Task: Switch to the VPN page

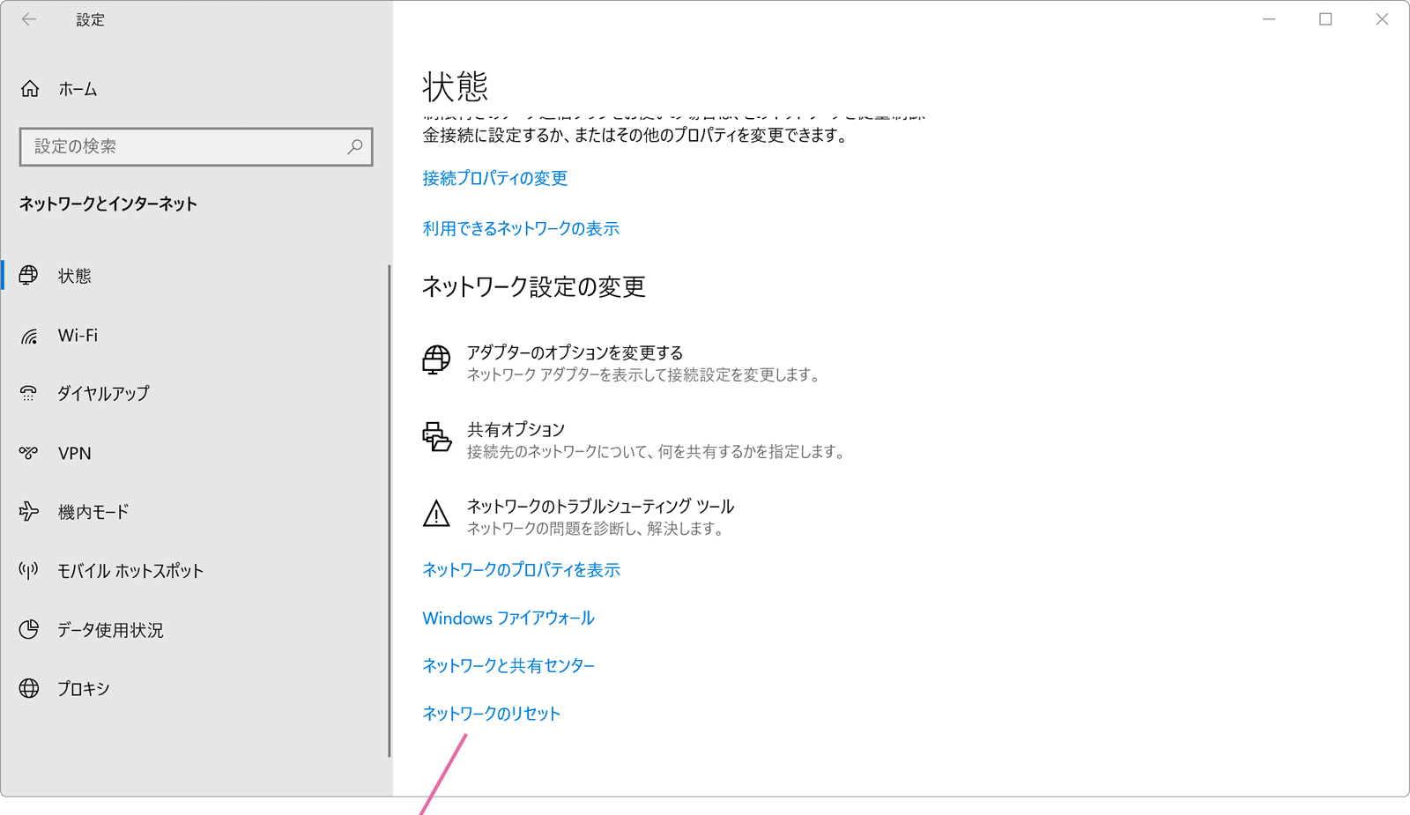Action: 75,453
